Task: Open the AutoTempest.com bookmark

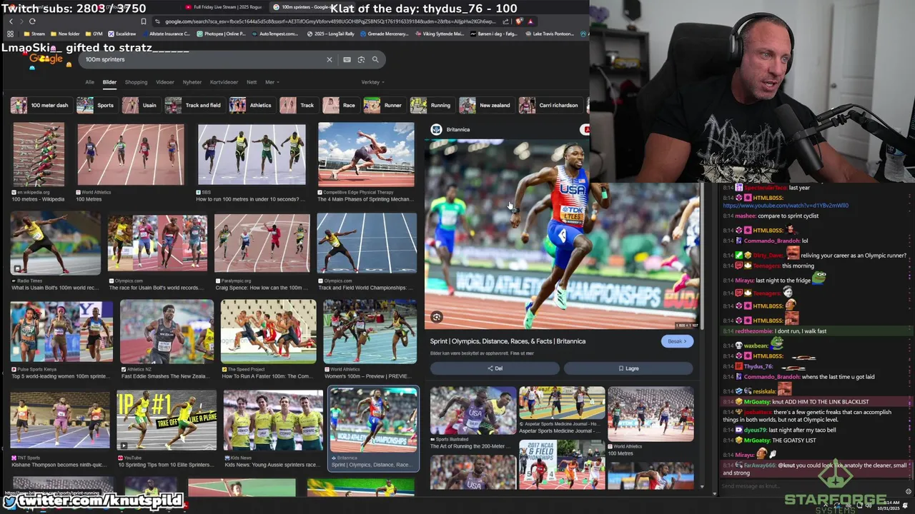Action: 276,34
